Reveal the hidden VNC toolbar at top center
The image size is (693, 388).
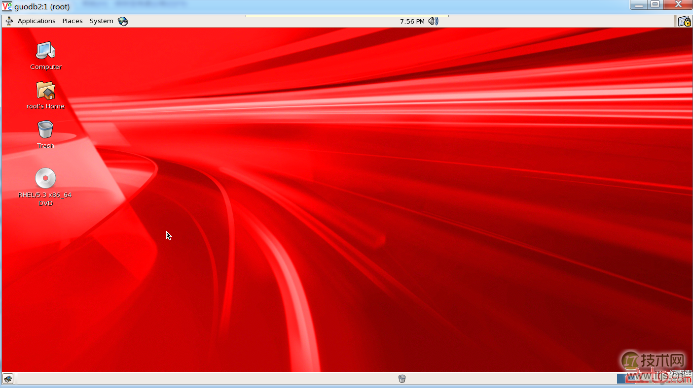click(347, 16)
